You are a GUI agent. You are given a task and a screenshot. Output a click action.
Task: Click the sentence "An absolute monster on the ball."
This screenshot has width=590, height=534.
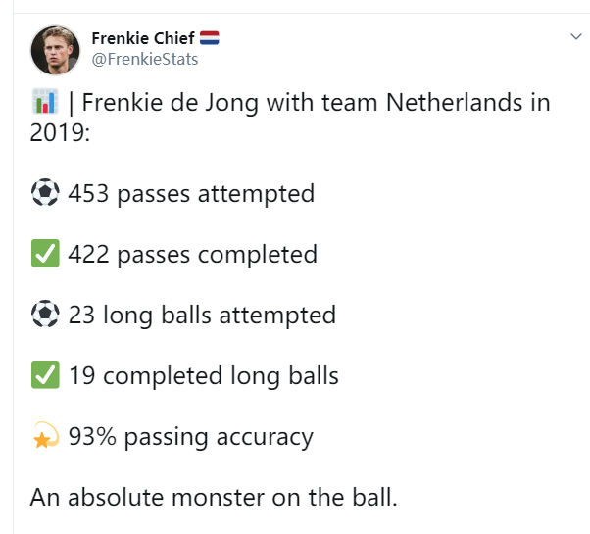(x=214, y=498)
